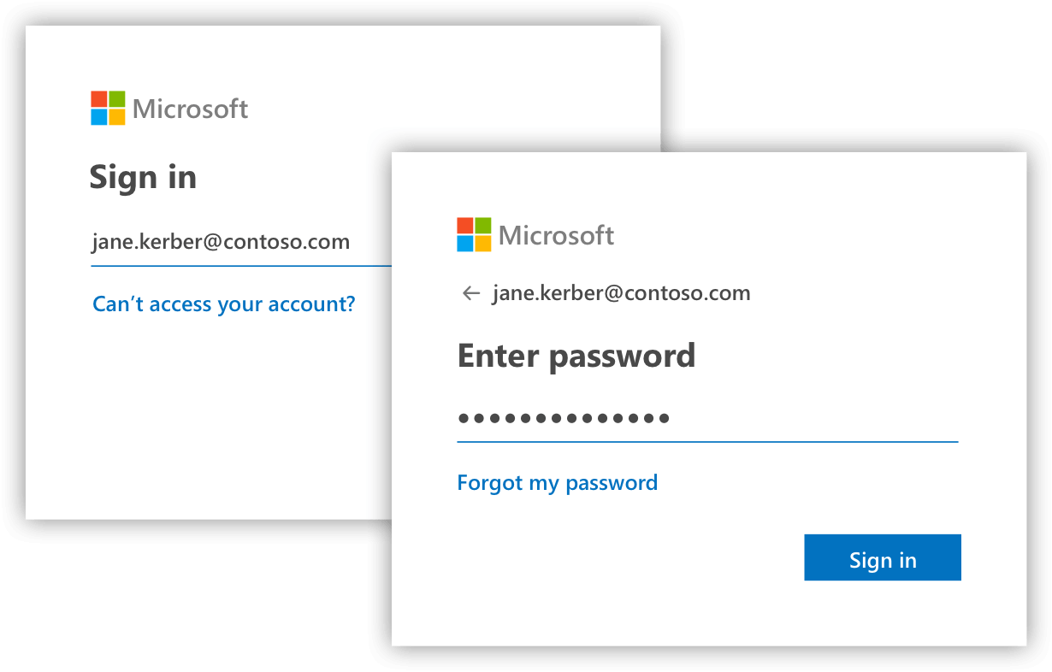
Task: Click the Microsoft wordmark in the password dialog
Action: [556, 236]
